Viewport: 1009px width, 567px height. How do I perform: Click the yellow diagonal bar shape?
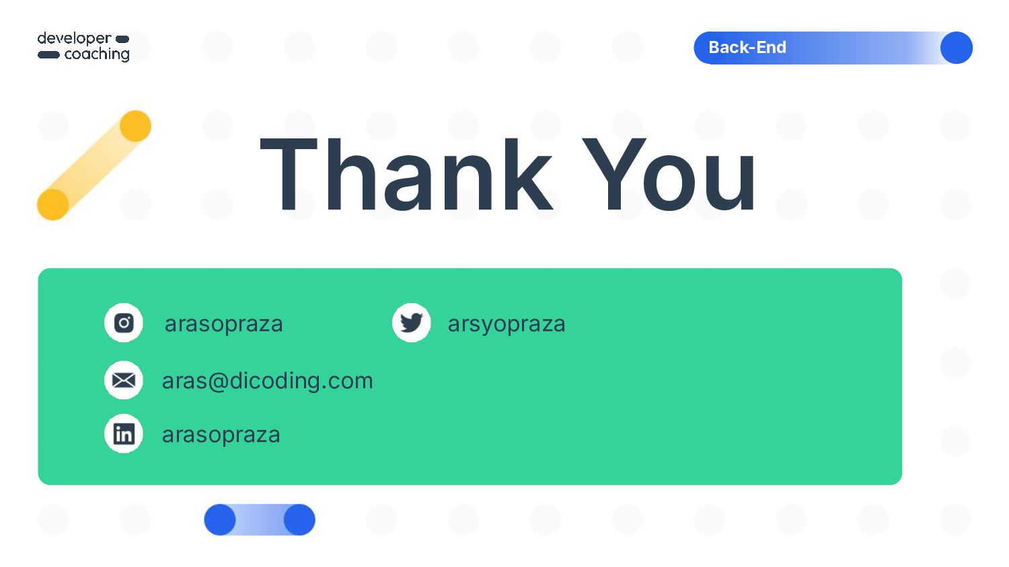tap(94, 165)
